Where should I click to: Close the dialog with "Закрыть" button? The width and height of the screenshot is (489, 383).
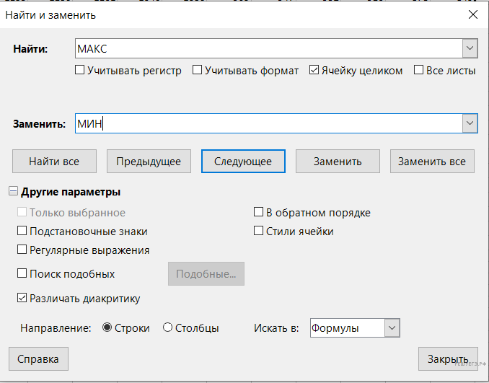tap(447, 358)
